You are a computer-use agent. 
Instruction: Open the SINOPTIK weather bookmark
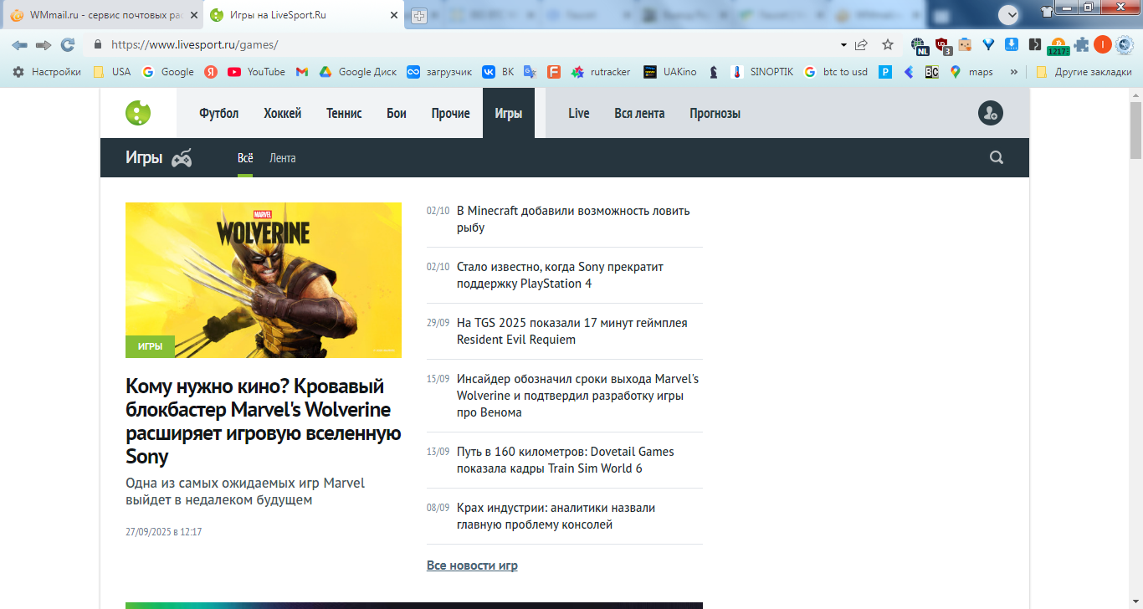(761, 72)
